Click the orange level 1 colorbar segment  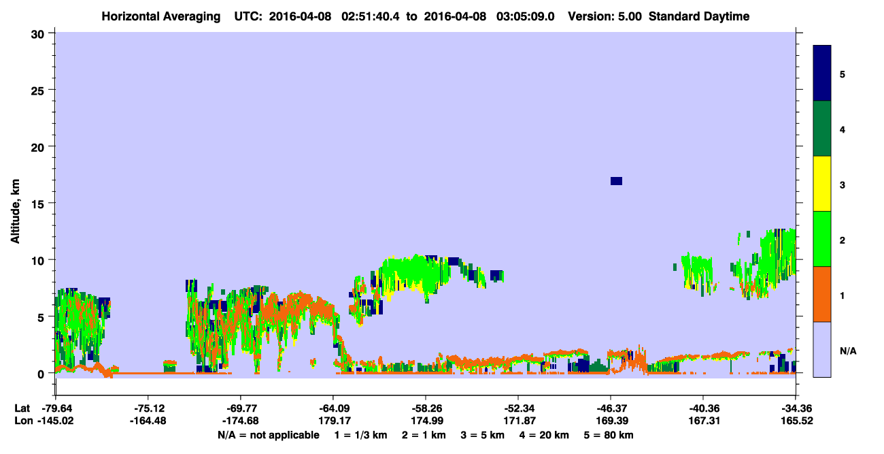tap(822, 294)
